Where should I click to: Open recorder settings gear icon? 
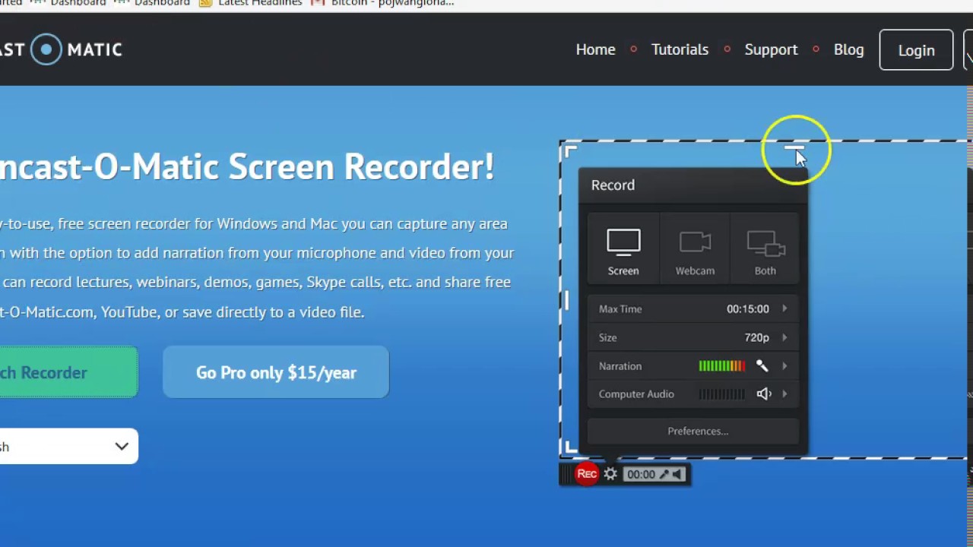click(610, 474)
